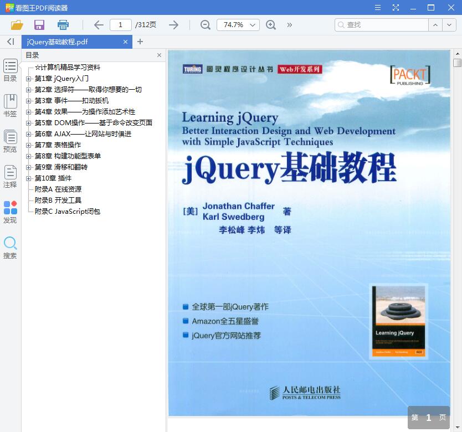Expand 第10章 插件 tree node
Image resolution: width=462 pixels, height=432 pixels.
coord(29,178)
